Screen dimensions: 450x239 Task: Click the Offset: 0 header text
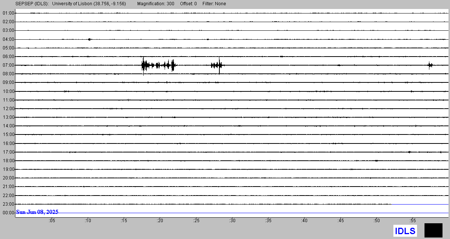click(x=188, y=4)
